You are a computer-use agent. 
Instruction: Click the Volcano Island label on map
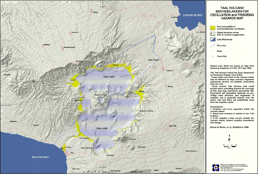pos(100,95)
